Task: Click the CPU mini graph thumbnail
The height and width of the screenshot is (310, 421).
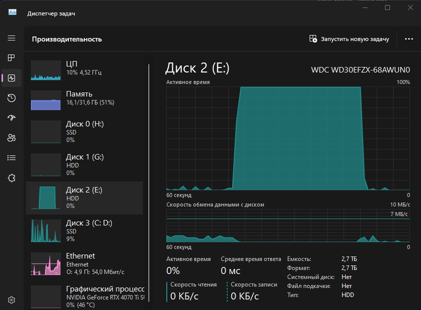Action: (x=45, y=70)
